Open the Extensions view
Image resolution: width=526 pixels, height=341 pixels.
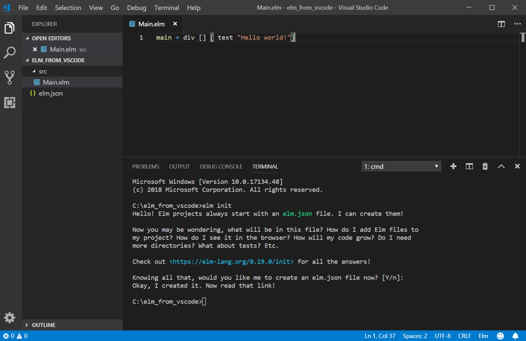pos(10,102)
